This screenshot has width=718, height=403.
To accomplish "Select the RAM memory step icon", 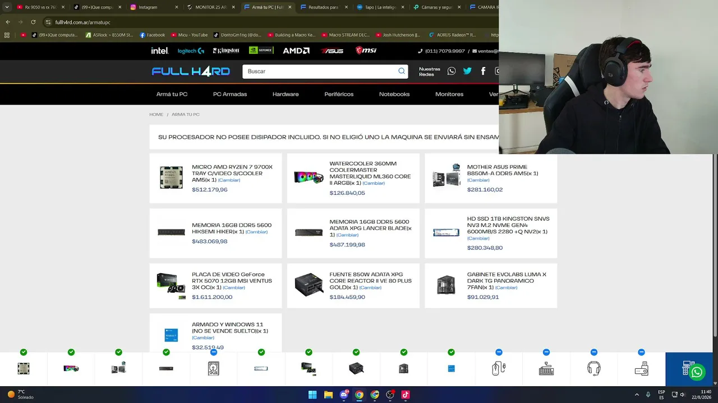I will 166,368.
